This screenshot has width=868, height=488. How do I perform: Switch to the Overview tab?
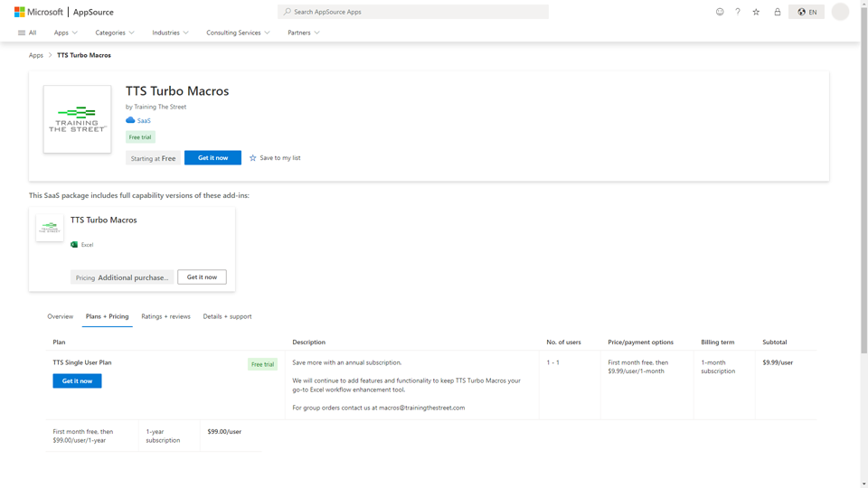click(x=61, y=316)
